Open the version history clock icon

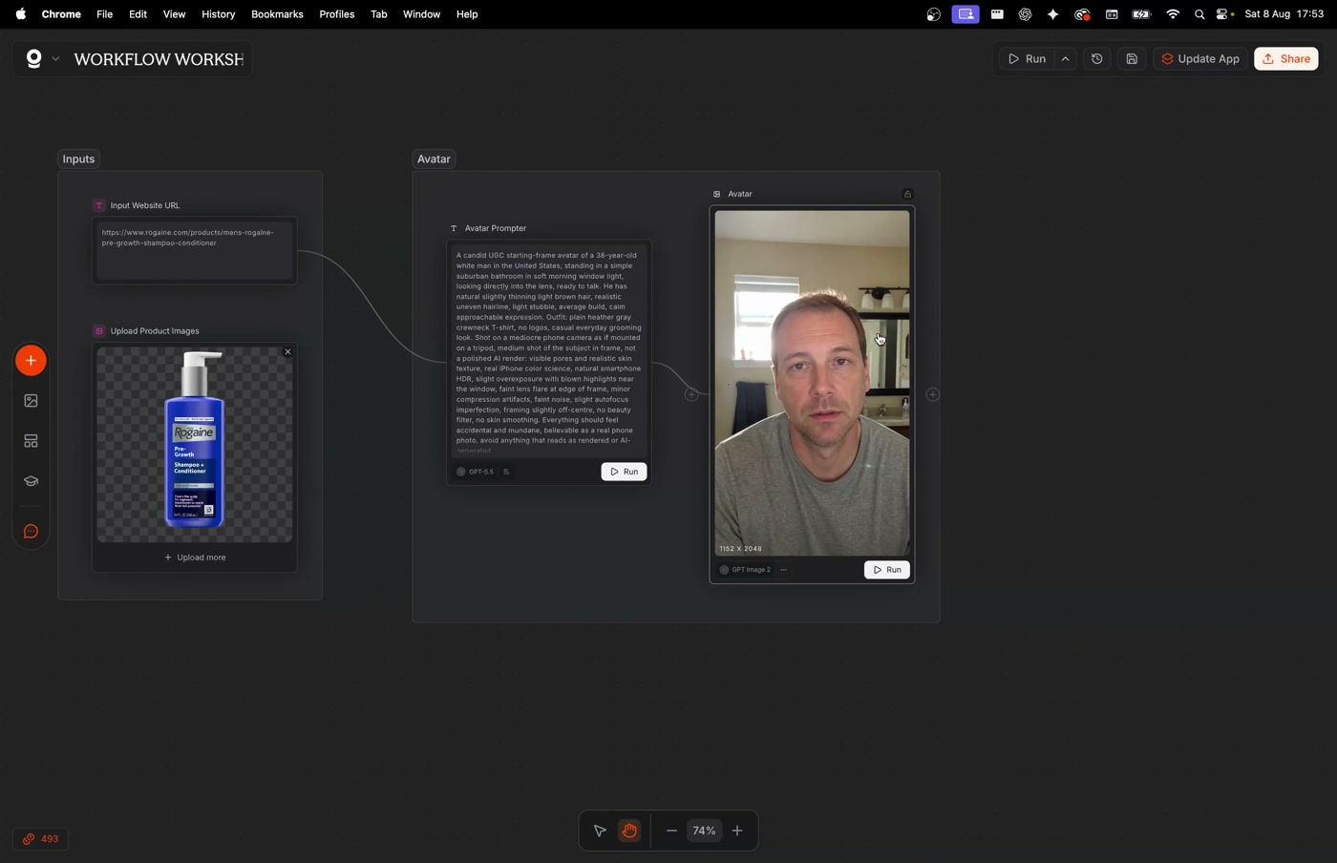(1097, 59)
